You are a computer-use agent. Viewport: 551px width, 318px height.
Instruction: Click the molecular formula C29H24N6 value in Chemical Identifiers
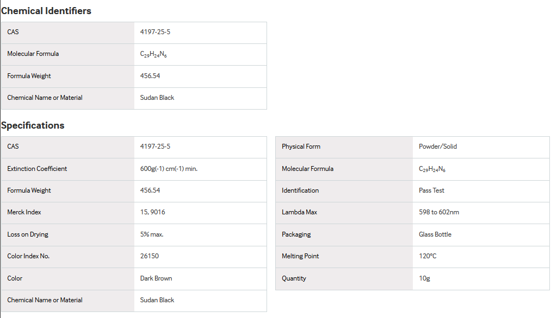click(x=153, y=54)
